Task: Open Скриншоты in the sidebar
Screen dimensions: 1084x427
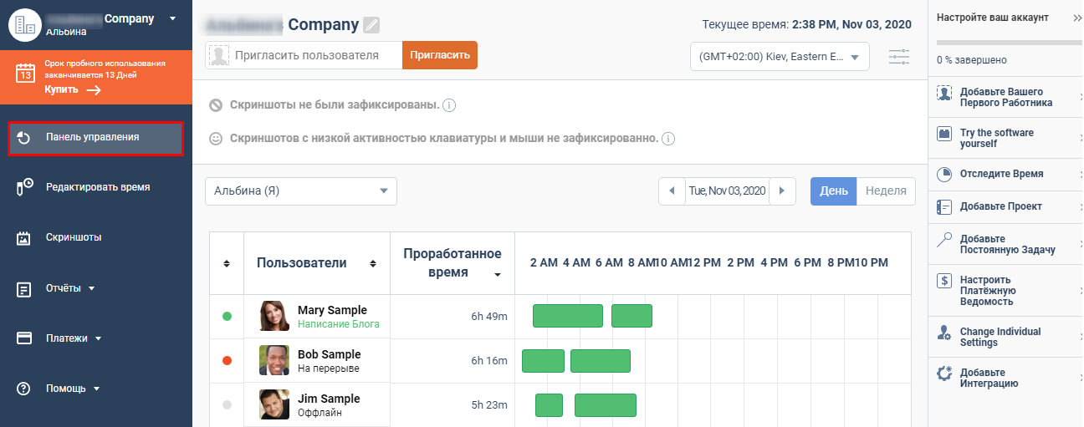Action: (x=74, y=237)
